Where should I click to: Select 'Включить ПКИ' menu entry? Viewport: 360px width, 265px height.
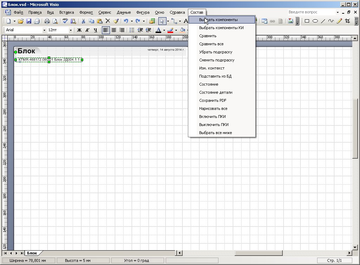pyautogui.click(x=222, y=116)
